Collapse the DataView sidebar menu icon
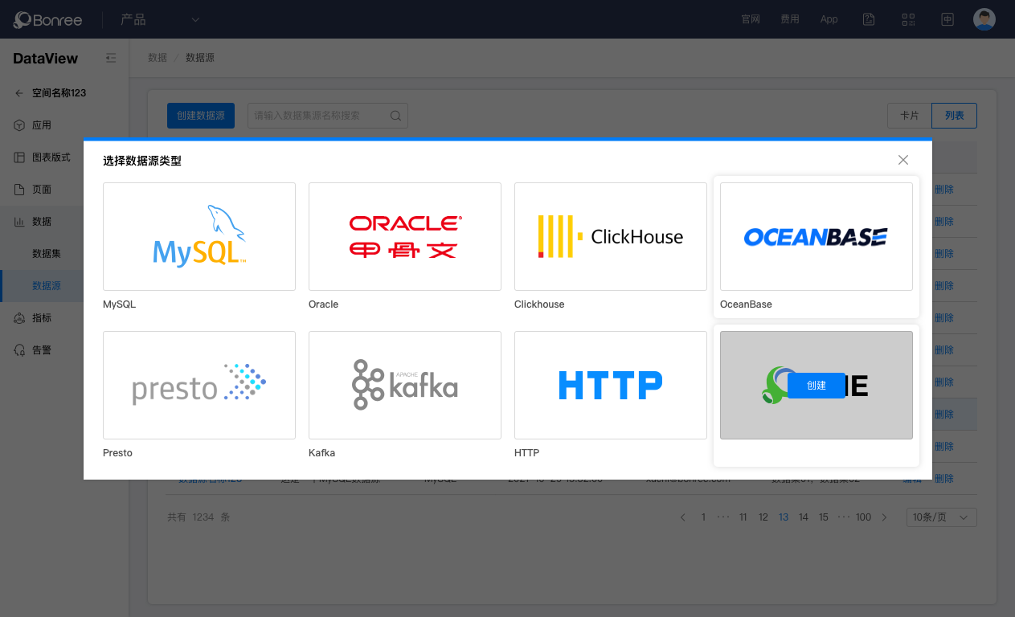This screenshot has height=617, width=1015. coord(111,58)
